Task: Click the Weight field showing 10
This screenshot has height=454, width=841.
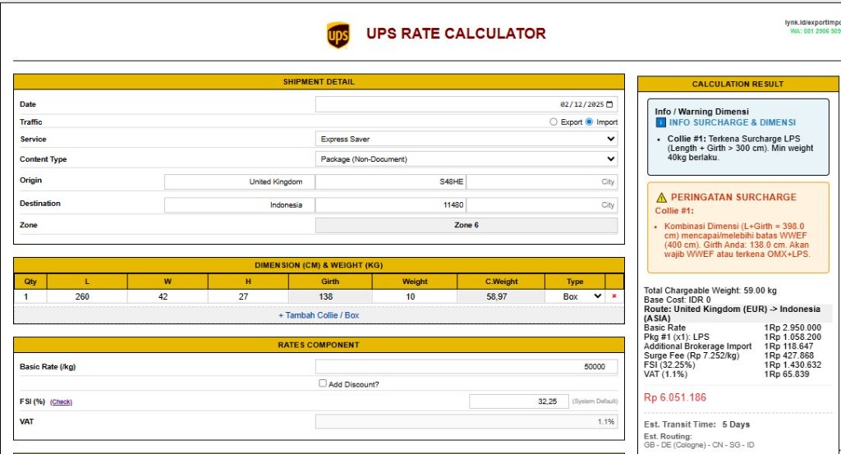Action: [x=414, y=296]
